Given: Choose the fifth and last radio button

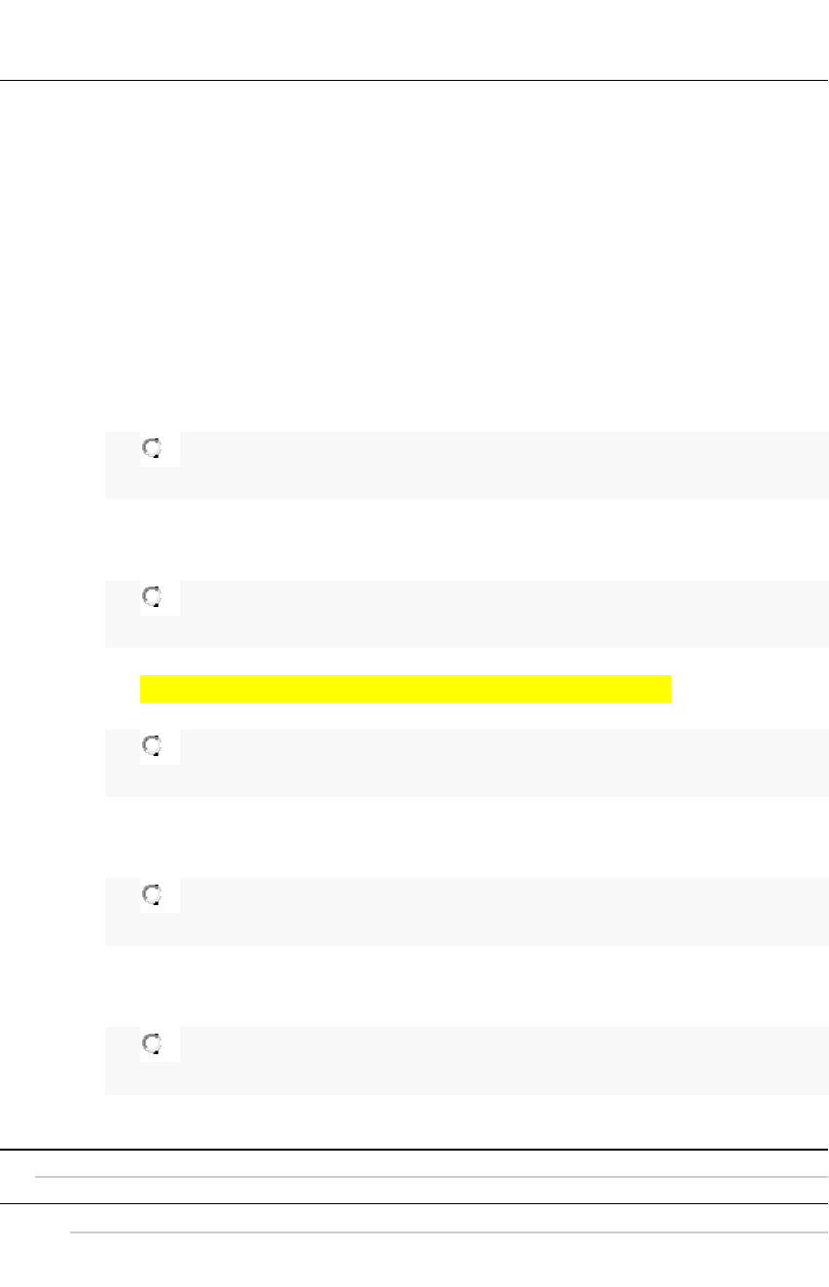Looking at the screenshot, I should [152, 1044].
